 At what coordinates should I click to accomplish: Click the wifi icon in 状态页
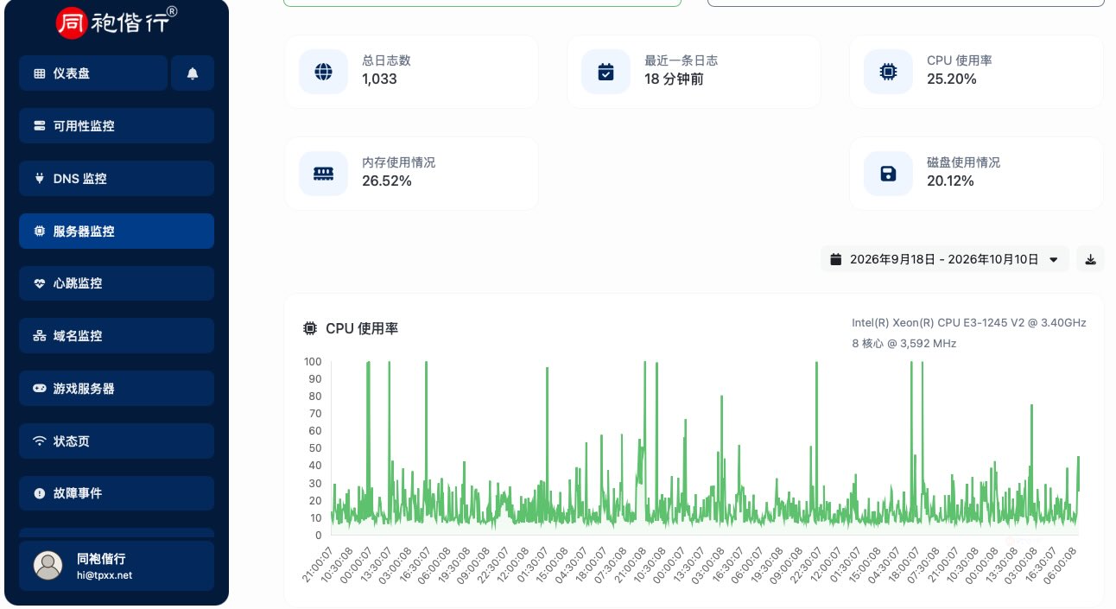40,441
